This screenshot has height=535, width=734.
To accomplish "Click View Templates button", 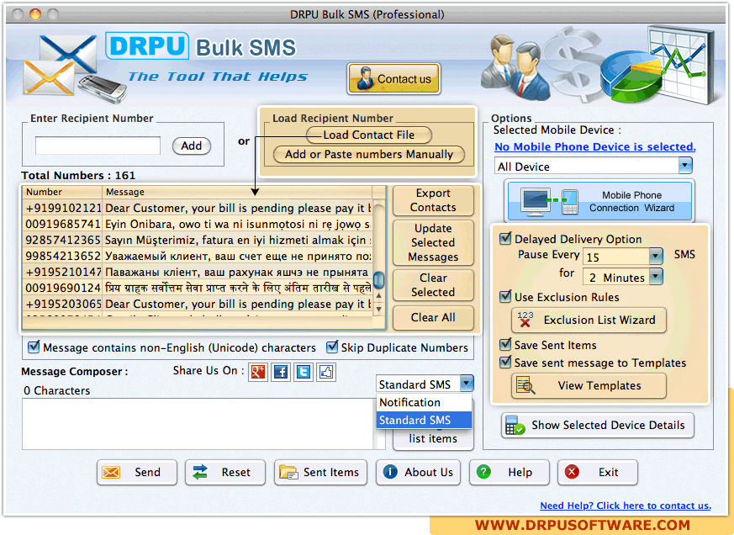I will pyautogui.click(x=589, y=385).
